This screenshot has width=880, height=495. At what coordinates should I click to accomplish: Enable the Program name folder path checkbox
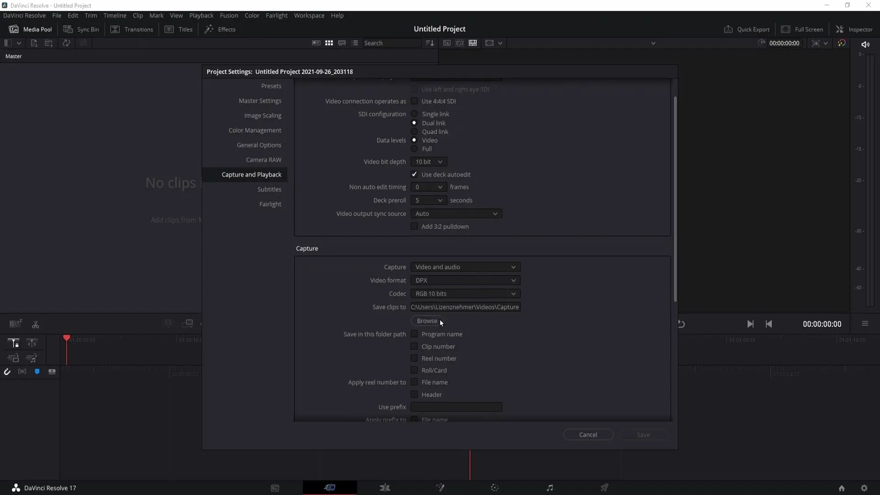414,334
